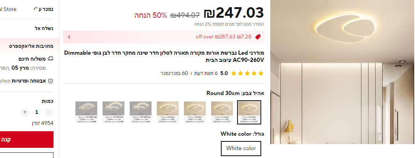
Task: Click the security shield icon
Action: click(51, 81)
